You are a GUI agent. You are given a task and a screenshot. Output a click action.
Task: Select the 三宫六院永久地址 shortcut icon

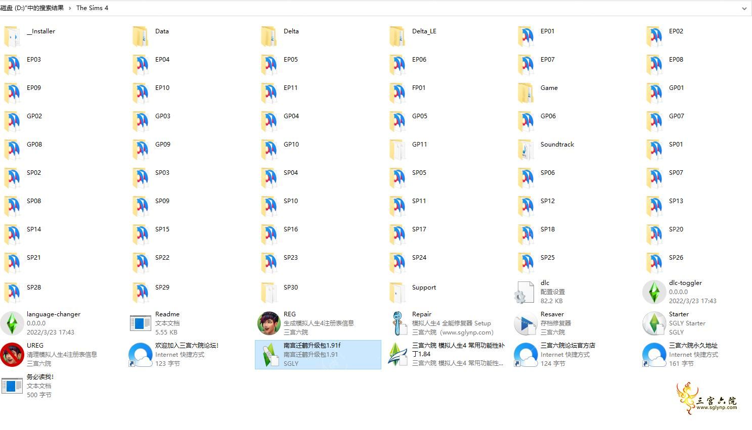tap(654, 355)
